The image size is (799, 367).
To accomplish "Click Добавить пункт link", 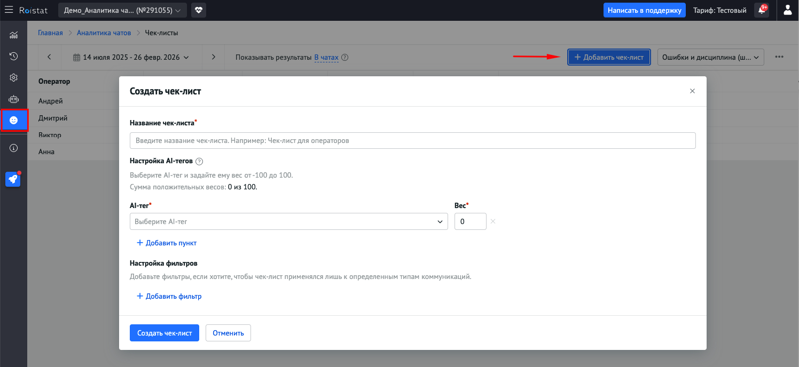I will click(x=167, y=243).
